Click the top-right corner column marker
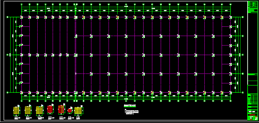 [x=230, y=17]
